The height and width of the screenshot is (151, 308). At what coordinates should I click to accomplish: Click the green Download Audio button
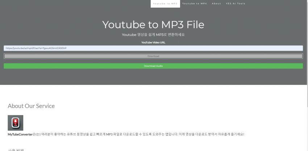(153, 66)
